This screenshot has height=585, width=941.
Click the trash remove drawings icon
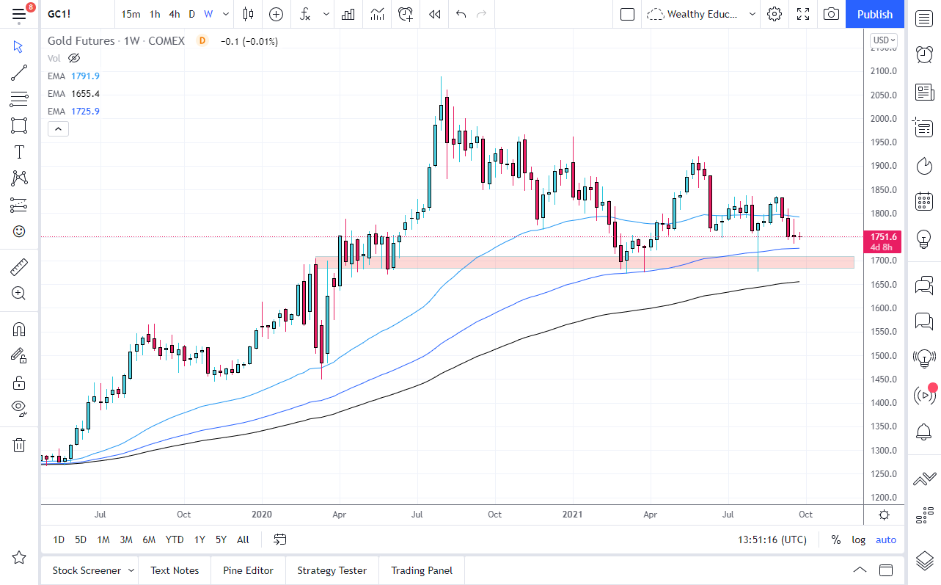coord(19,445)
